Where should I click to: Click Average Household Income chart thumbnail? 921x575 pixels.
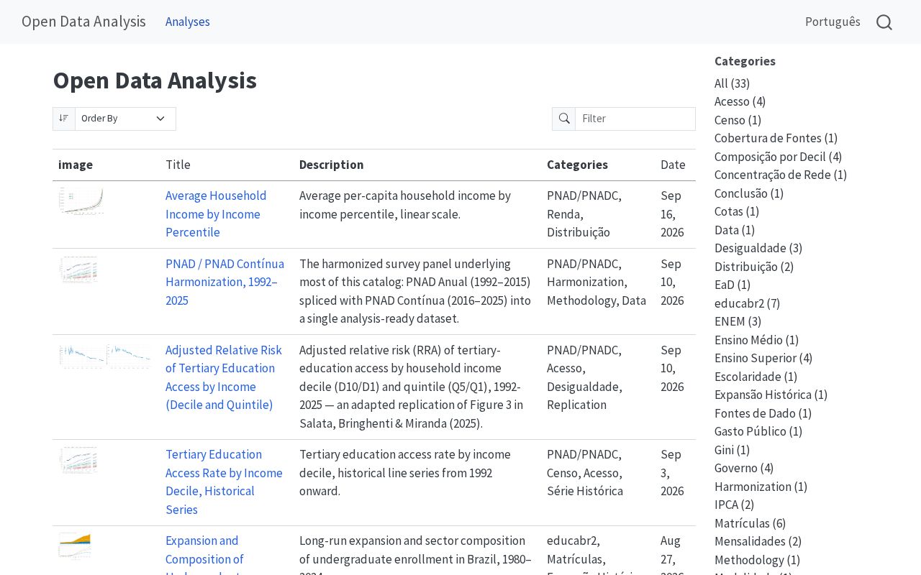coord(81,201)
